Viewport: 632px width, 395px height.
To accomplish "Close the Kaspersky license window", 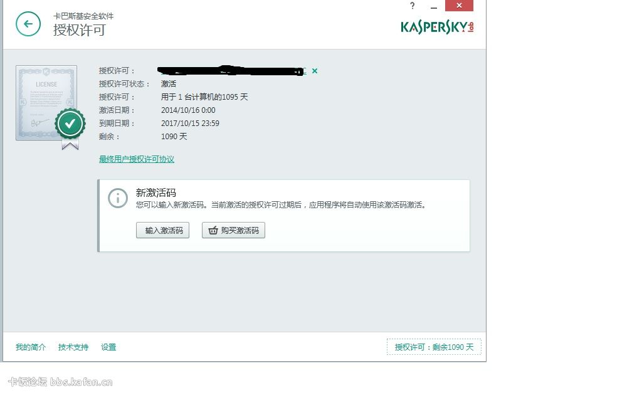I will pos(459,6).
